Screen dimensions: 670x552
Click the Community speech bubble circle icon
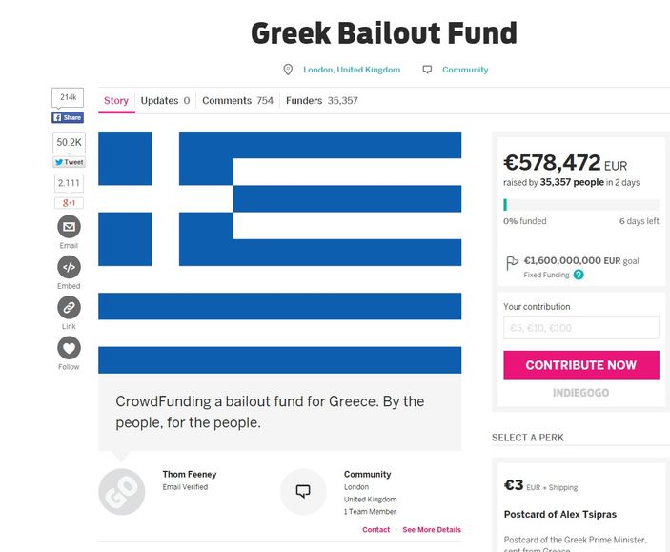[303, 492]
